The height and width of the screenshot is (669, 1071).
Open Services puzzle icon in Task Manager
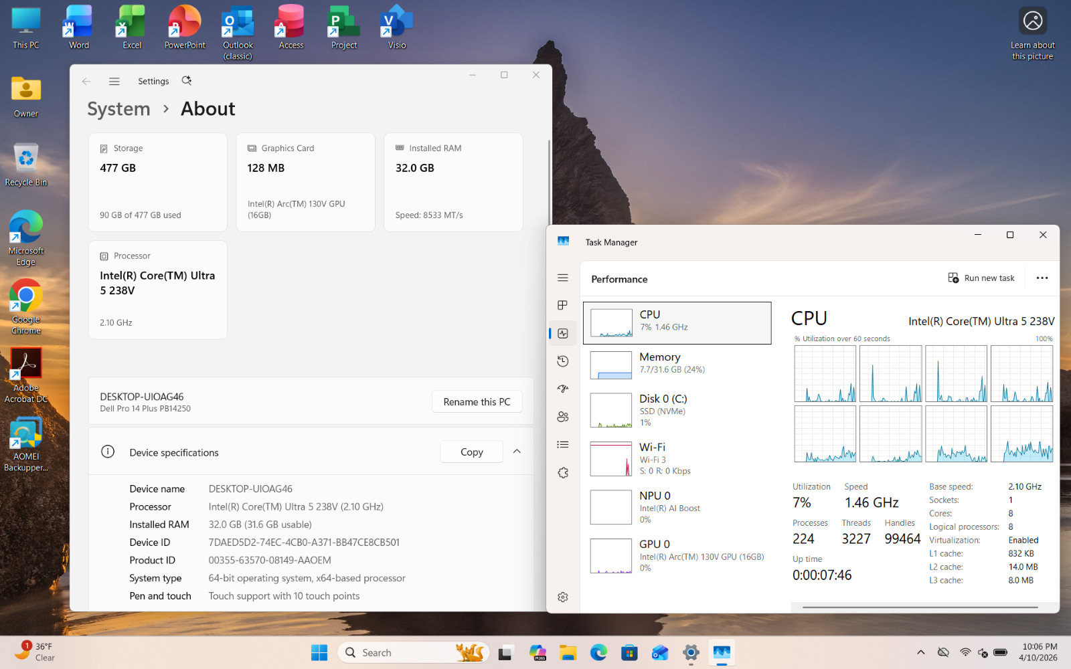tap(563, 472)
